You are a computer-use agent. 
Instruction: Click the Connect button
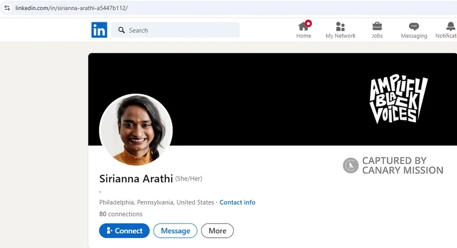[124, 230]
